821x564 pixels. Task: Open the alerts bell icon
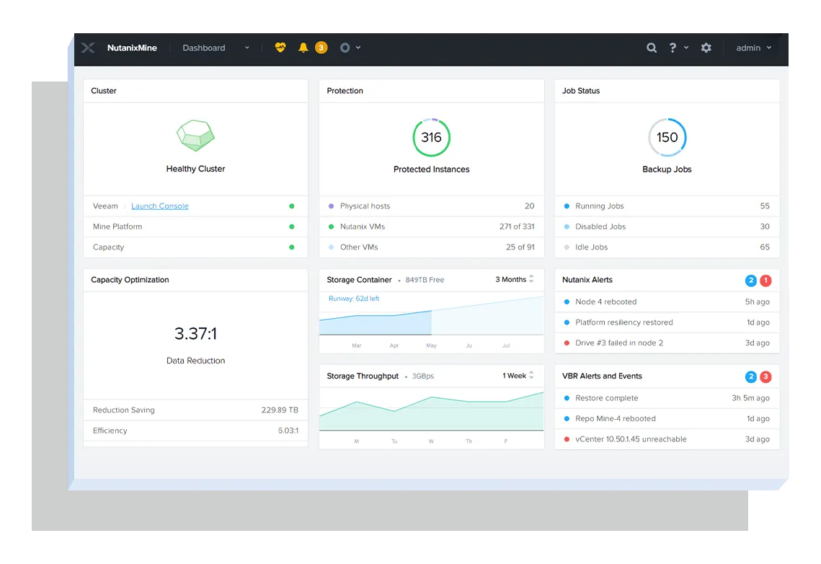point(303,48)
